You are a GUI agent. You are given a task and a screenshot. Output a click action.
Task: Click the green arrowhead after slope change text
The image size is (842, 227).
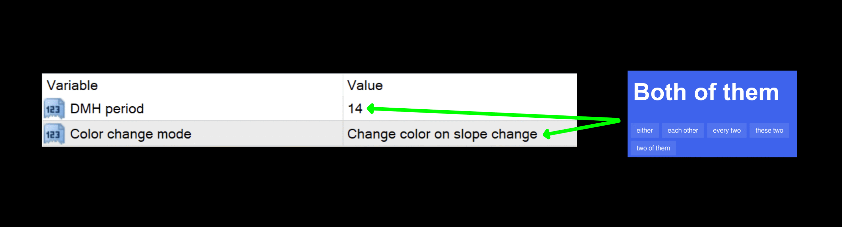tap(546, 134)
